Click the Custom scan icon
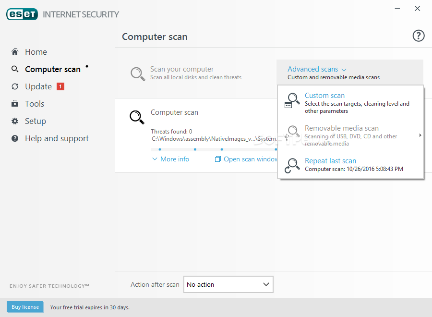This screenshot has width=432, height=317. tap(292, 100)
